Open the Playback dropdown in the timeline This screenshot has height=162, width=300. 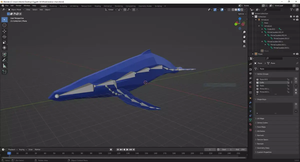coord(12,150)
